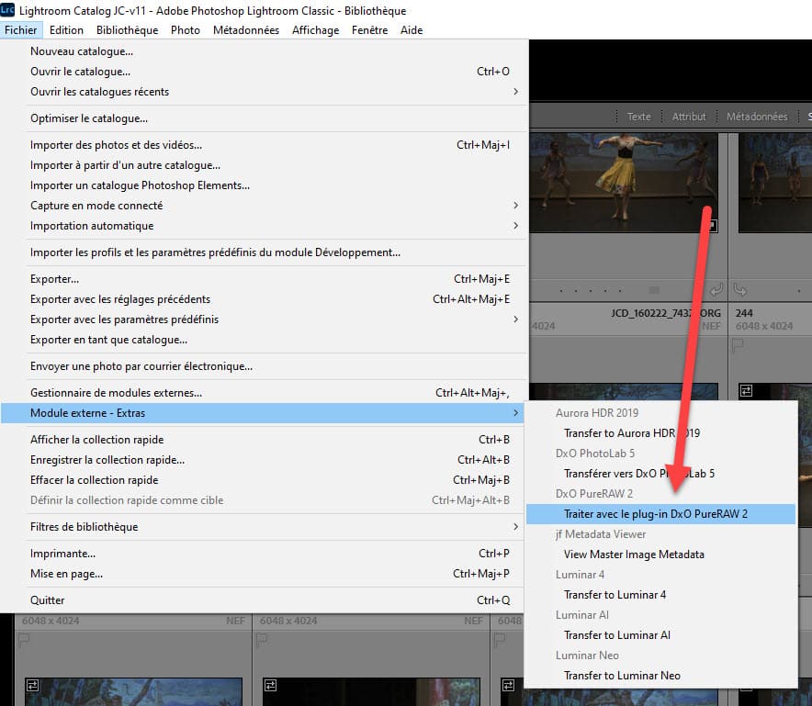The height and width of the screenshot is (706, 812).
Task: Click the rotate right arrow in photo 244 cell
Action: coord(740,290)
